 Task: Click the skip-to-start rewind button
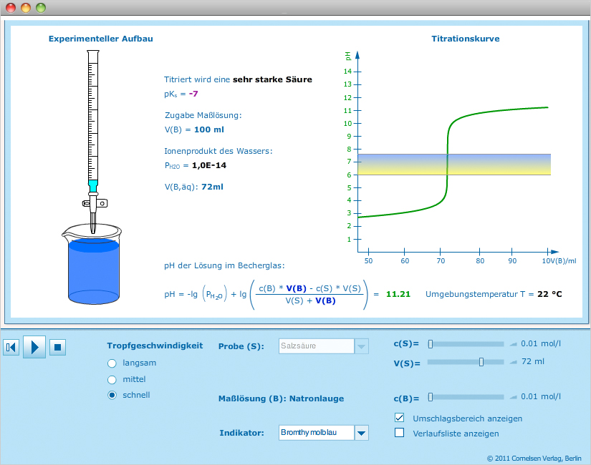tap(11, 347)
